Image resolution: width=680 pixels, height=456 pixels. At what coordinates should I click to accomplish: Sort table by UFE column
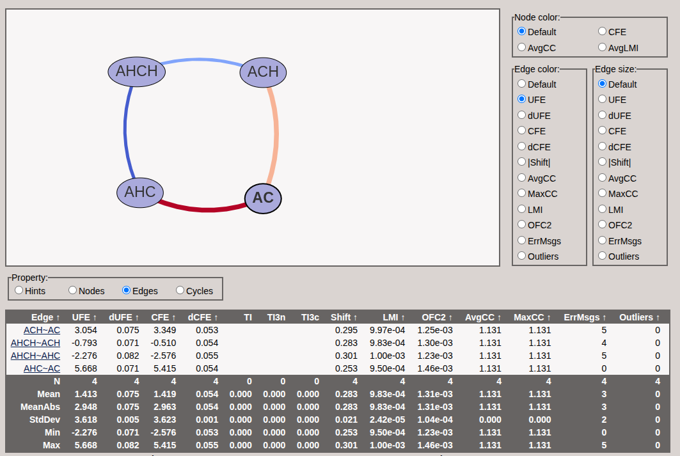[x=81, y=317]
